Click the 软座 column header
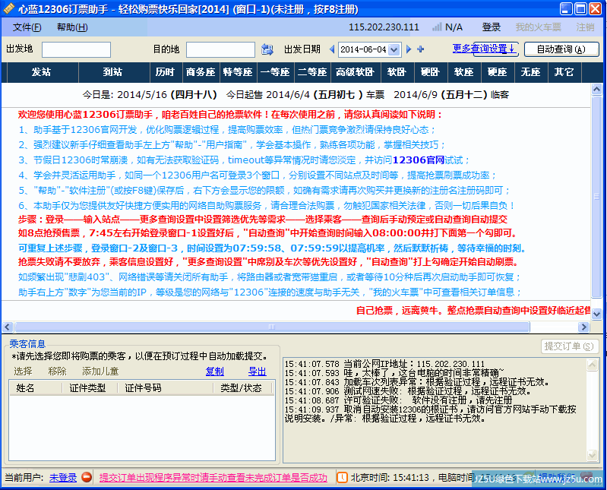Viewport: 607px width, 490px height. [464, 72]
